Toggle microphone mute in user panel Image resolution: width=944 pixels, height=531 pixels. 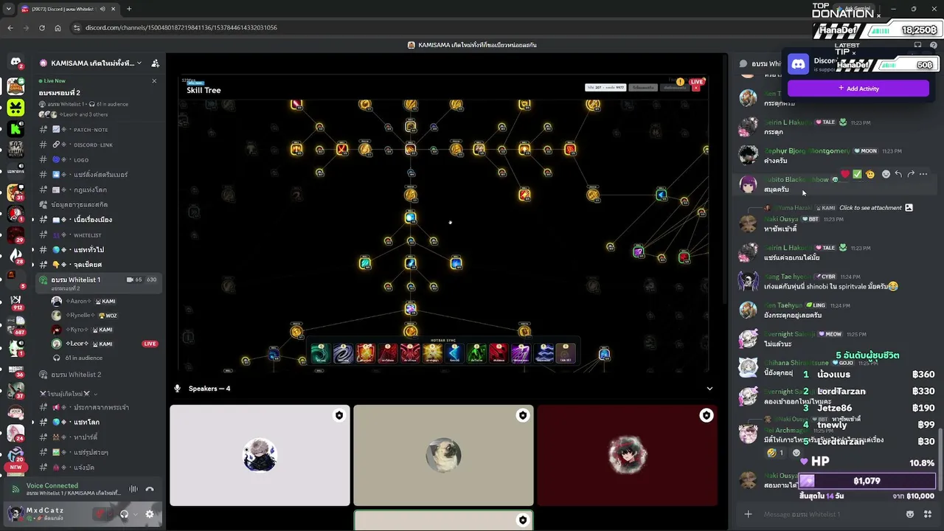pyautogui.click(x=100, y=514)
